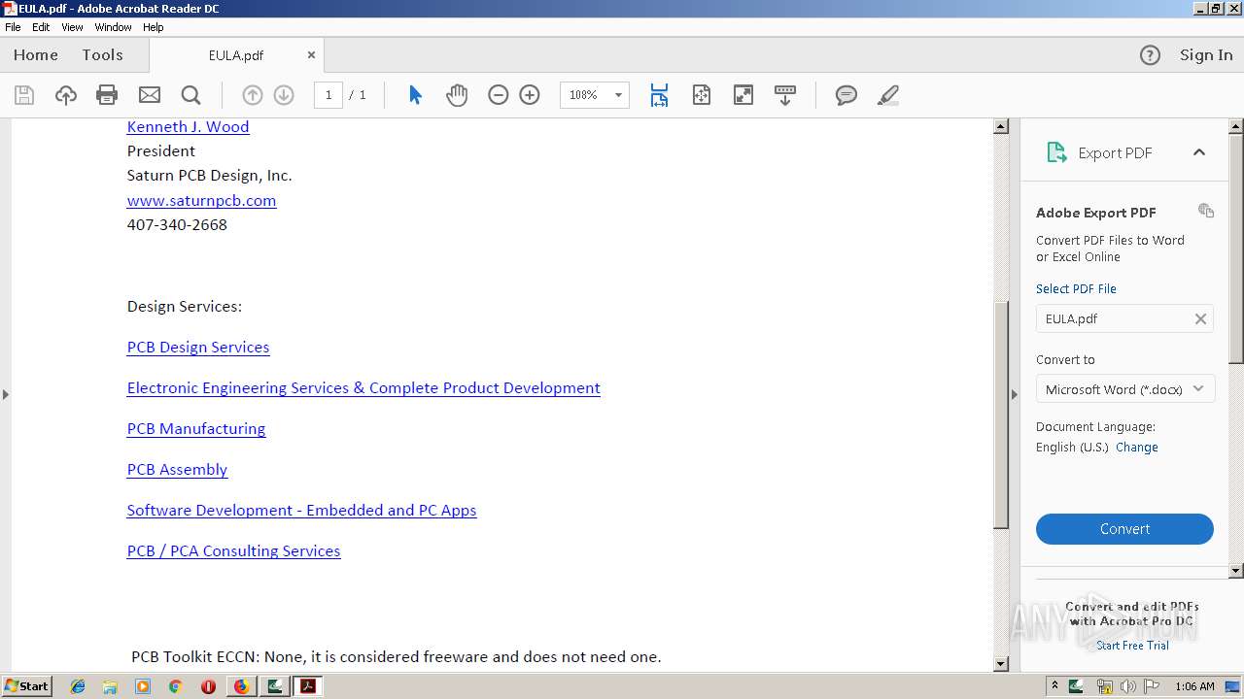Upload file to Adobe cloud icon
The height and width of the screenshot is (699, 1244).
[65, 95]
